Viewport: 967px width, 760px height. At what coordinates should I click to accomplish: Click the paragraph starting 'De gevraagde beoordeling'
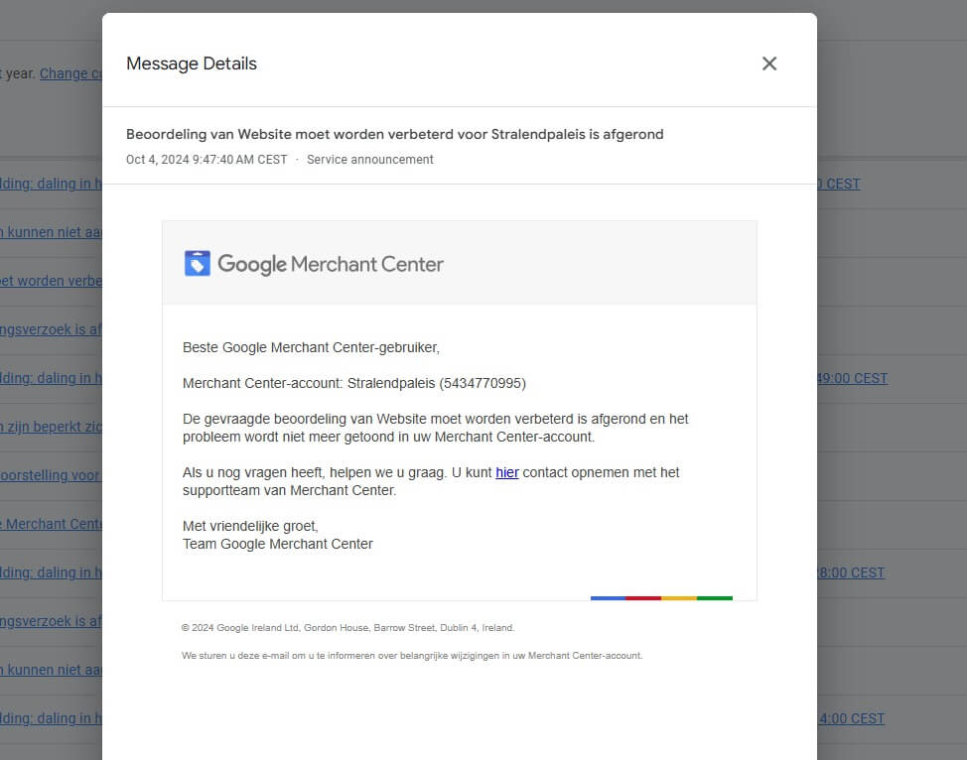436,428
